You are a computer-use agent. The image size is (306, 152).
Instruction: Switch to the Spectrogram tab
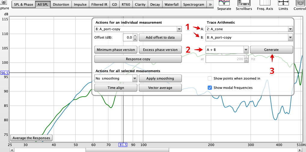194,4
